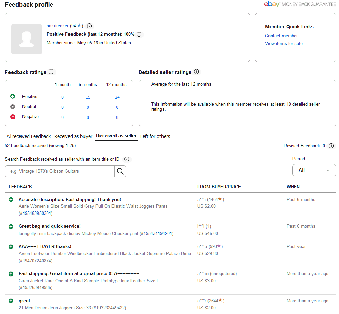Viewport: 339px width, 314px height.
Task: Click 6 months neutral count 0
Action: point(88,107)
